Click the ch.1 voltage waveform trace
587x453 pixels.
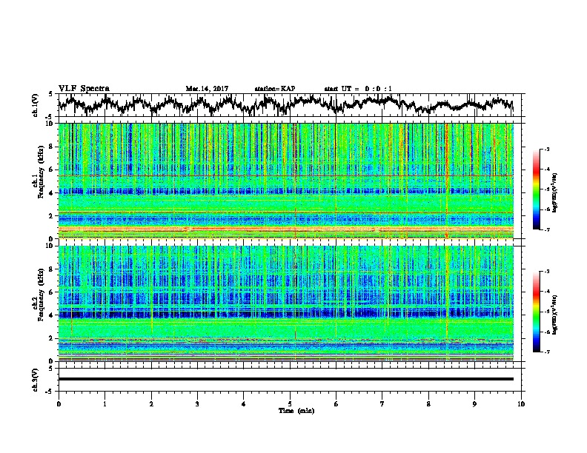[286, 105]
